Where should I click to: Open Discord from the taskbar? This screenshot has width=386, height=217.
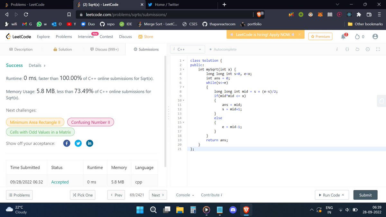click(x=233, y=210)
